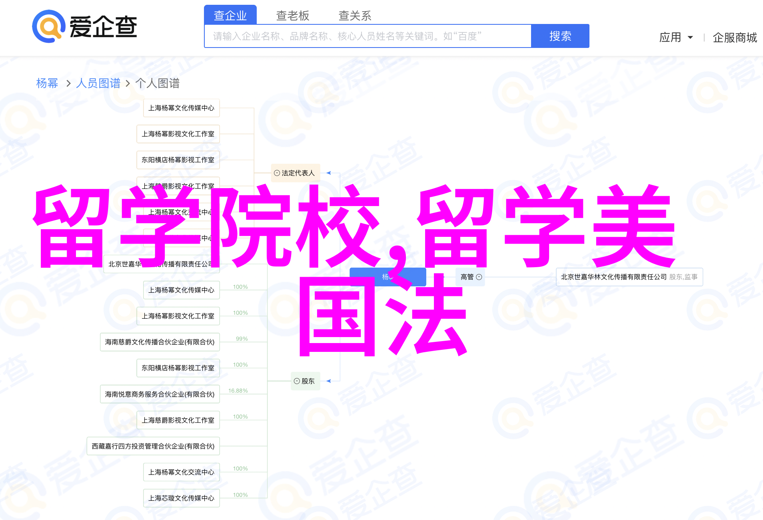
Task: Go to 人员图谱 in the breadcrumb
Action: tap(98, 83)
